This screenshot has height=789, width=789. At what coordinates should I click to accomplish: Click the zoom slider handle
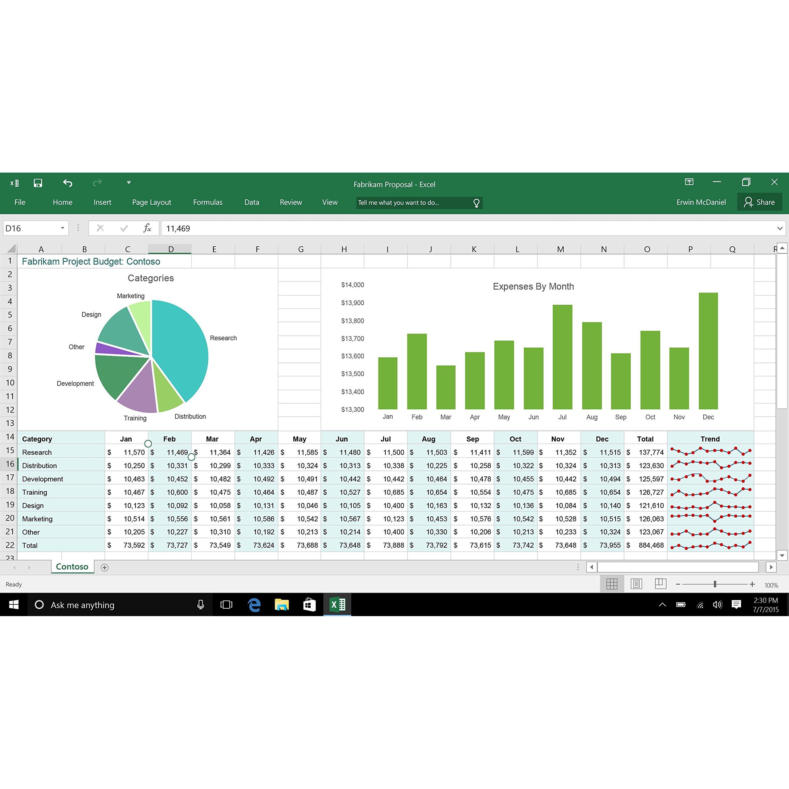point(715,584)
